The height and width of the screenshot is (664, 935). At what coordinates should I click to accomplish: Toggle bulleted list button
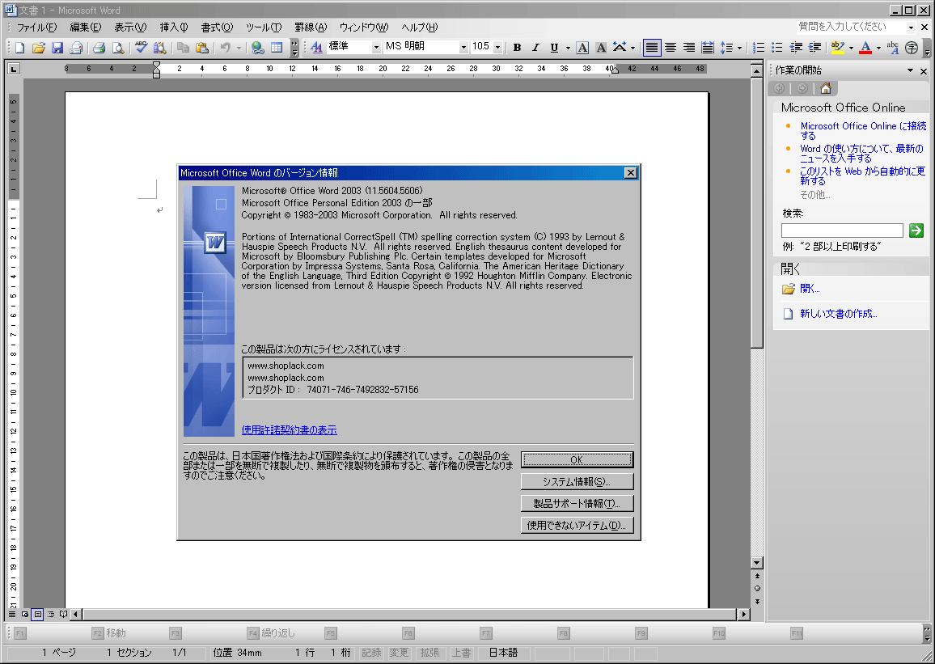(x=777, y=48)
